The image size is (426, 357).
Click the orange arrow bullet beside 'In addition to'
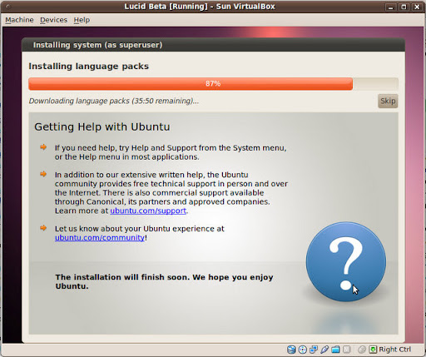click(x=43, y=174)
